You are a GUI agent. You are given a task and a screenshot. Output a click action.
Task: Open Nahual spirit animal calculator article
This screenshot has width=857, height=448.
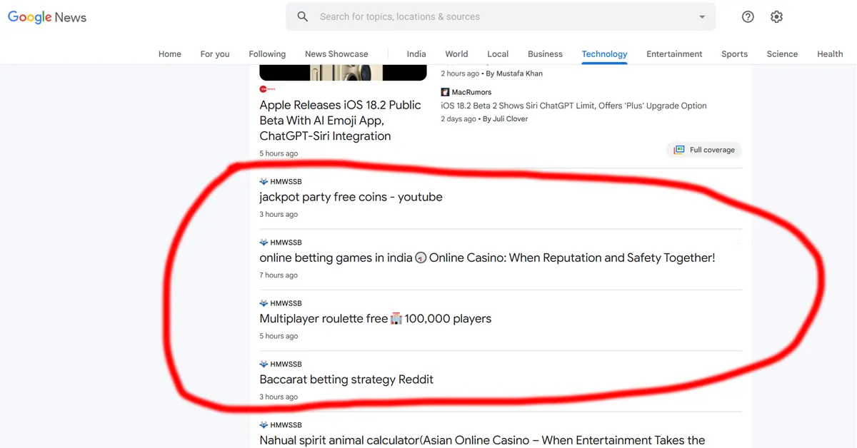[x=482, y=440]
